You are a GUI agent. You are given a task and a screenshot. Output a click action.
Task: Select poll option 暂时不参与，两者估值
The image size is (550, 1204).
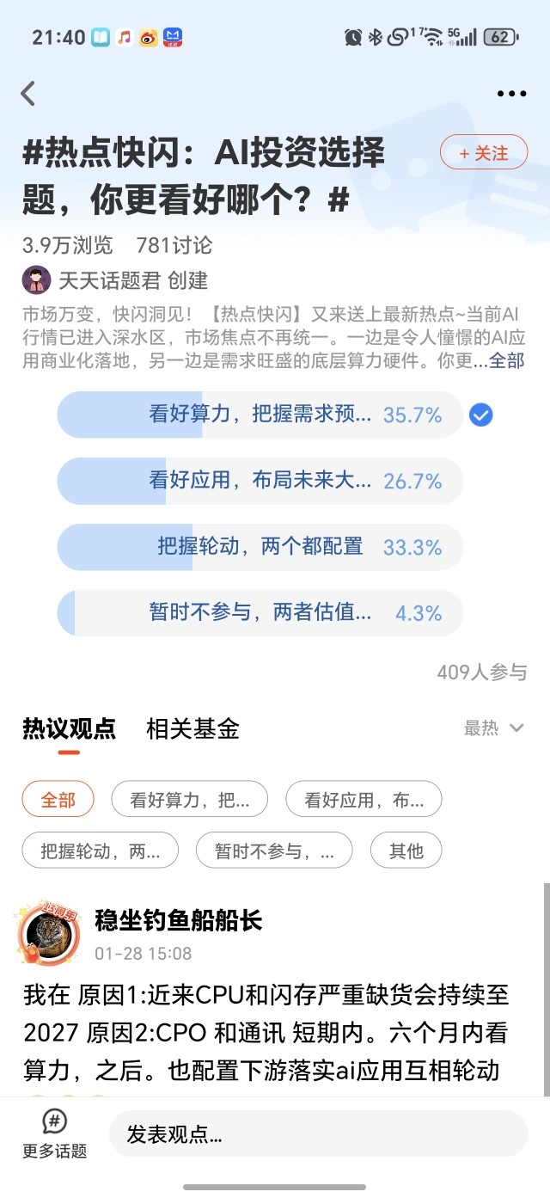pos(260,613)
